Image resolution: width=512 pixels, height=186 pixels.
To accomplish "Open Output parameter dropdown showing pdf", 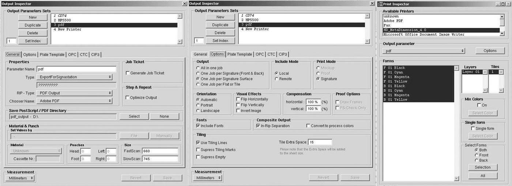I will coord(424,51).
